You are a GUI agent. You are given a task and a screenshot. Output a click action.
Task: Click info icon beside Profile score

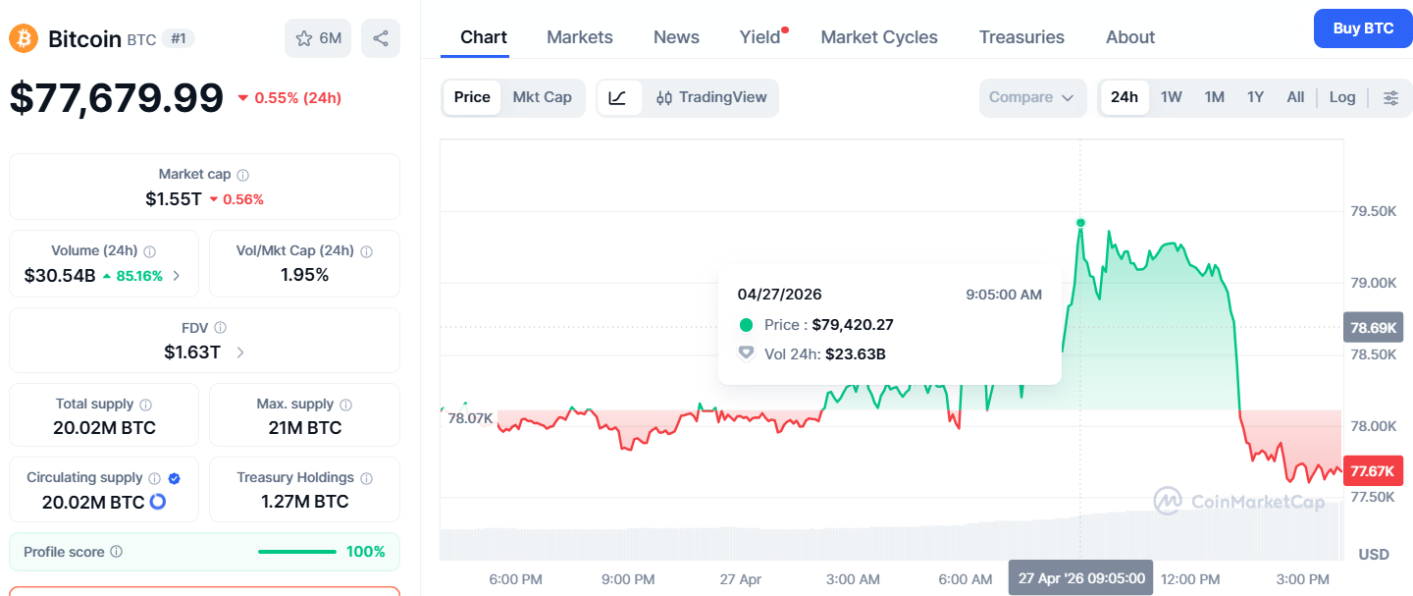click(116, 552)
